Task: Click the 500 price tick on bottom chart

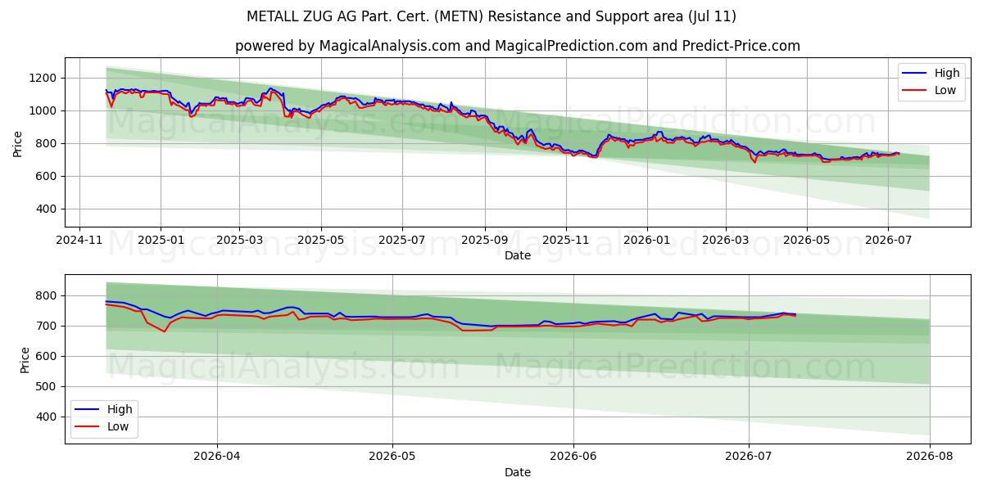Action: [x=48, y=386]
